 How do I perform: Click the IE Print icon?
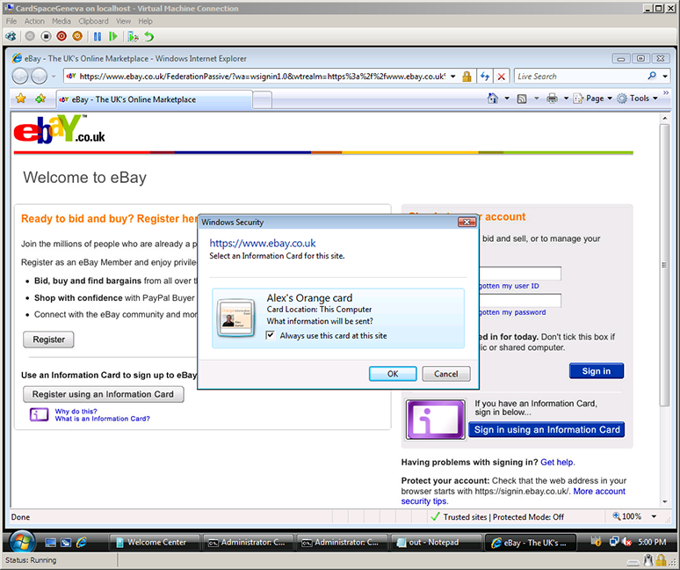pyautogui.click(x=552, y=99)
